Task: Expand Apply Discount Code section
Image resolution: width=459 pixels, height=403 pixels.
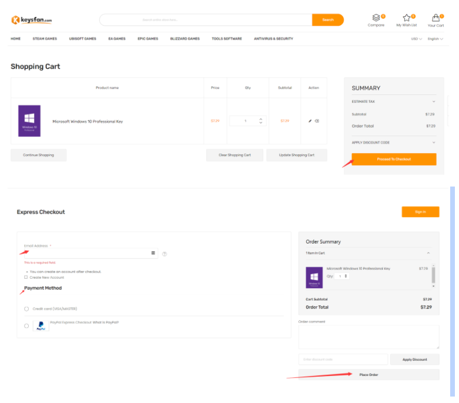Action: tap(394, 143)
